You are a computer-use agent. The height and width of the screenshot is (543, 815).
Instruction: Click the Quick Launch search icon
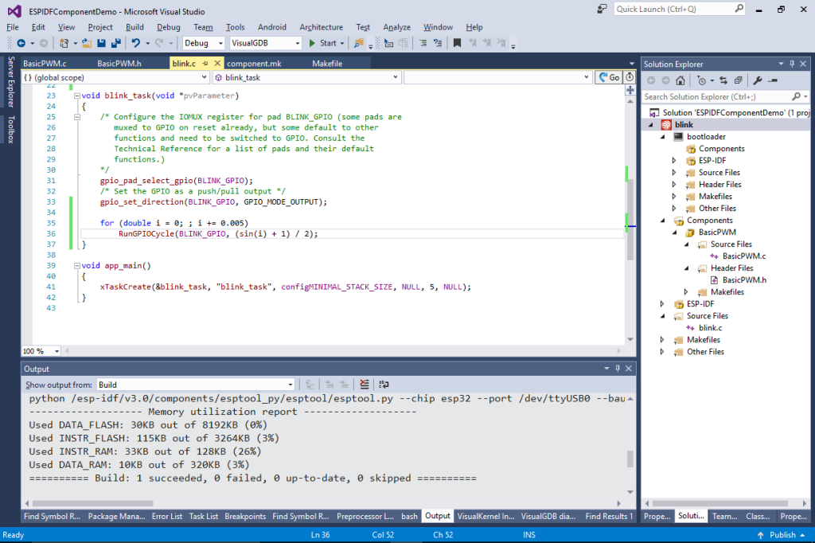(739, 9)
